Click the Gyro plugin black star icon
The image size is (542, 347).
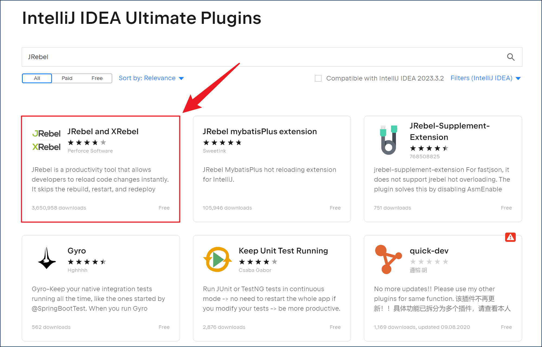pos(47,258)
